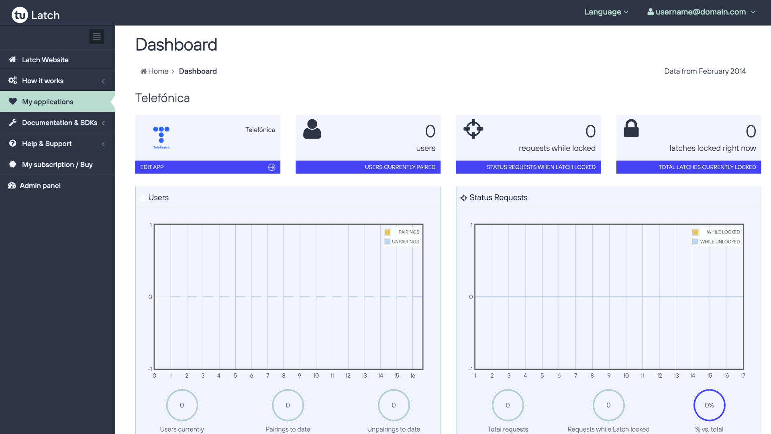Click the status requests crosshair icon
The height and width of the screenshot is (434, 771).
click(472, 129)
